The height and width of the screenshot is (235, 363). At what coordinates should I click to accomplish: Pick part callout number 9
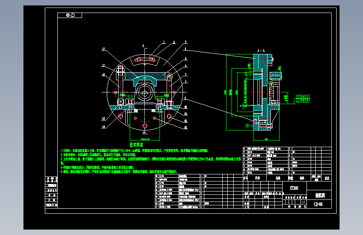(185, 98)
